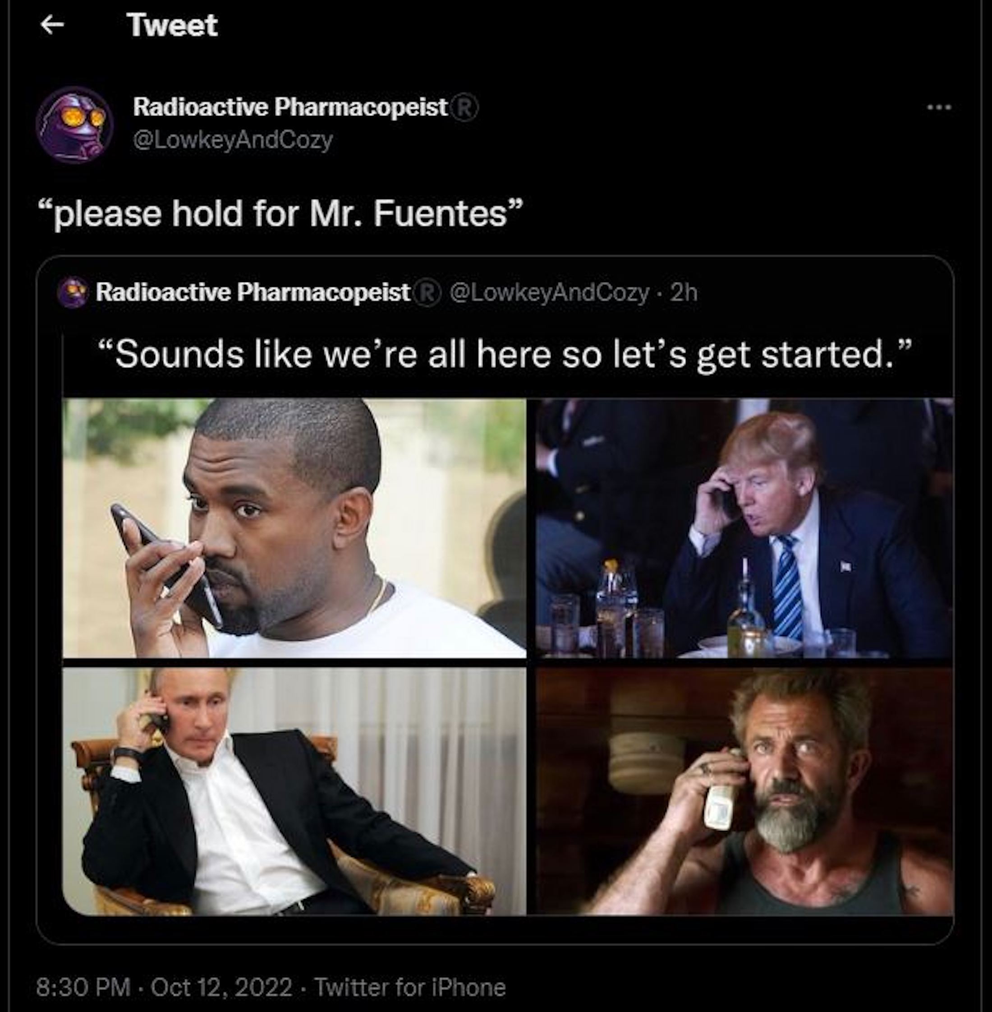Open the photo of the man in a white t-shirt

[x=294, y=527]
